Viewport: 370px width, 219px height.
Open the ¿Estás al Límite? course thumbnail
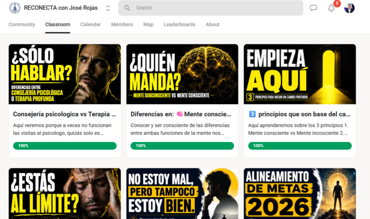[65, 193]
